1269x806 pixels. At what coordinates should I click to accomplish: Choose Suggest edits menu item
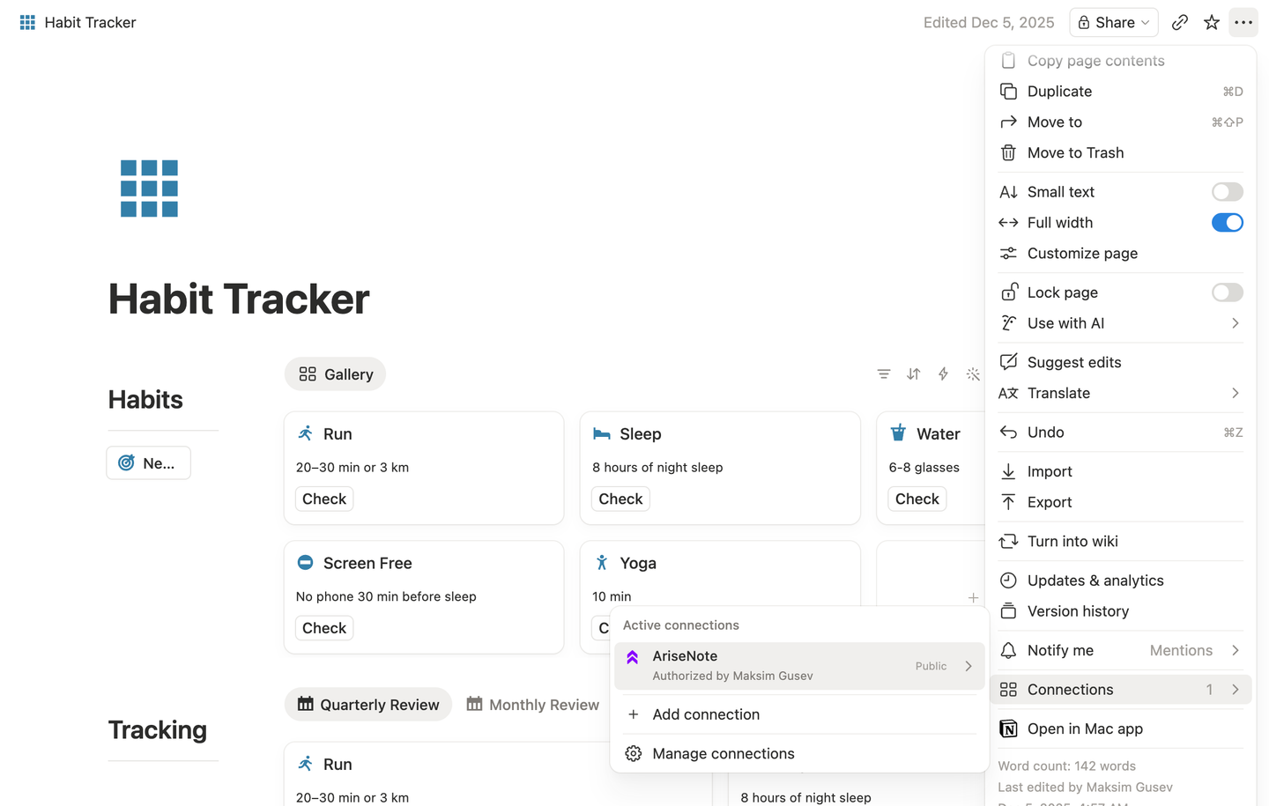[1121, 363]
